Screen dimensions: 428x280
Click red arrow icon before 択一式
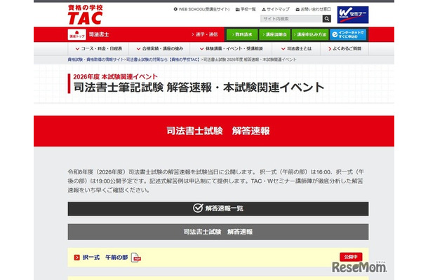tap(76, 258)
